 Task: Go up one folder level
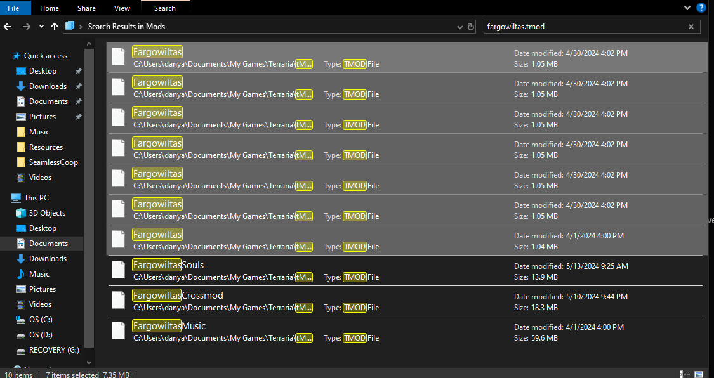(x=54, y=27)
